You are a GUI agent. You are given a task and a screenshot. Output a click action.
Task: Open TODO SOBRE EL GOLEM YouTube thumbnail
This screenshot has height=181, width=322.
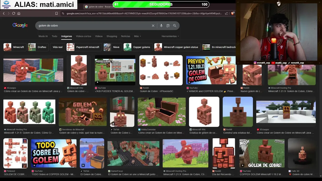(54, 153)
